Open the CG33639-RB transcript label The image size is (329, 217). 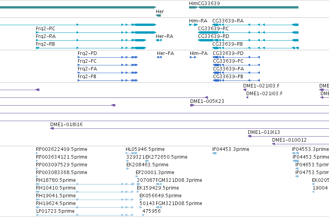coord(227,44)
